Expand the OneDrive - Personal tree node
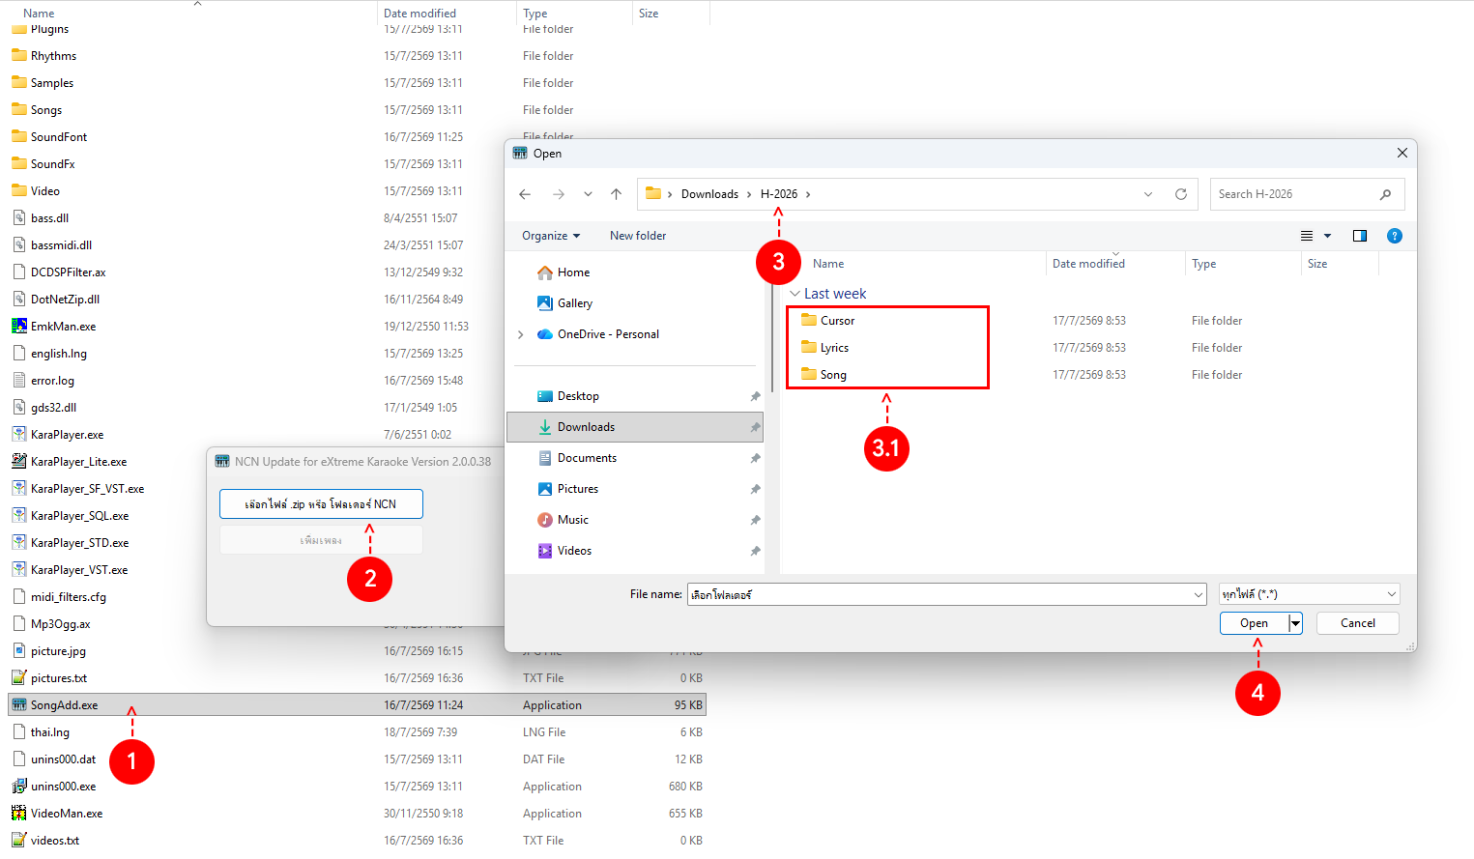Screen dimensions: 1474x859 521,334
